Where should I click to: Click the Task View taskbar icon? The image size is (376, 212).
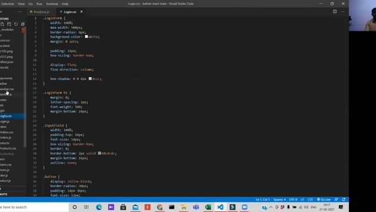[86, 207]
